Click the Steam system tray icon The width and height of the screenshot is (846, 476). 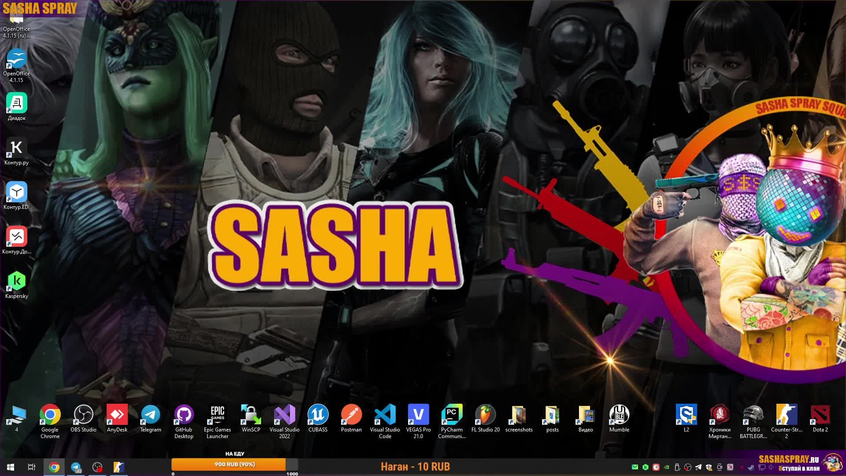coord(751,467)
